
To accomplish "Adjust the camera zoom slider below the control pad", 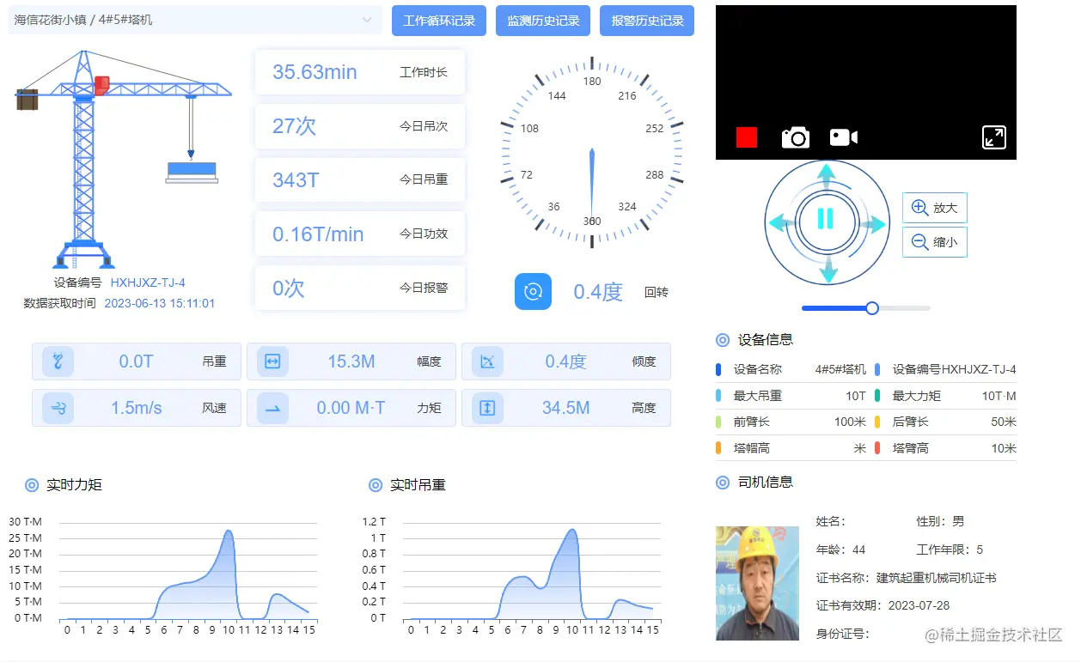I will point(872,307).
